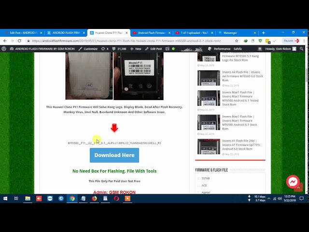
Task: Click the green shield extension icon
Action: [x=260, y=41]
